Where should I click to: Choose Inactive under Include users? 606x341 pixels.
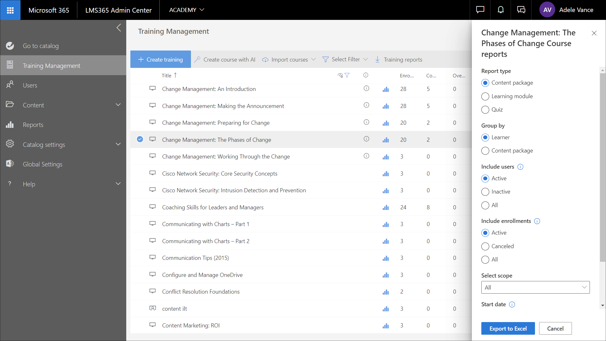pos(485,192)
